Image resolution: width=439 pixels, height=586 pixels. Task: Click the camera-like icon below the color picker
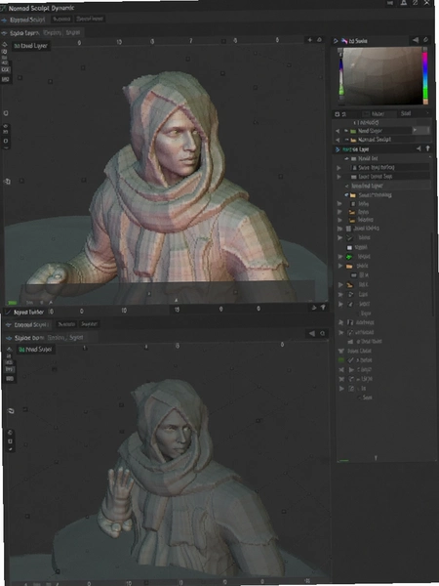click(337, 114)
